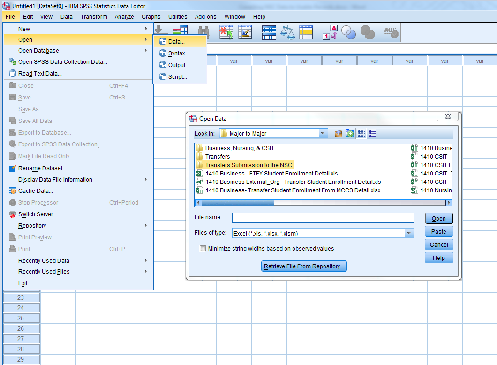497x365 pixels.
Task: Expand the New submenu in File menu
Action: point(79,29)
